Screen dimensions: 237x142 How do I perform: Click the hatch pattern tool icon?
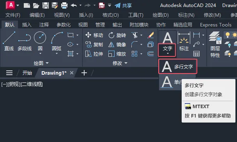tap(71, 54)
